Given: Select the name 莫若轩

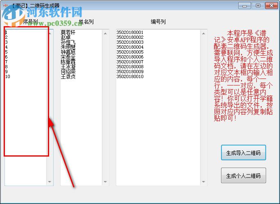Looking at the screenshot, I should pyautogui.click(x=68, y=32).
